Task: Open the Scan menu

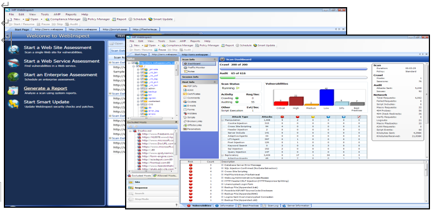Action: (172, 41)
